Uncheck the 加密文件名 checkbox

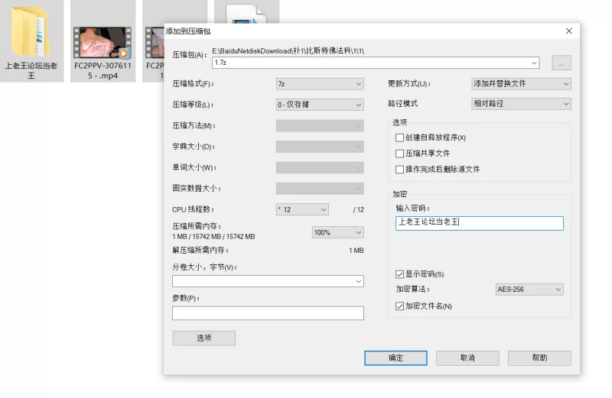tap(399, 306)
